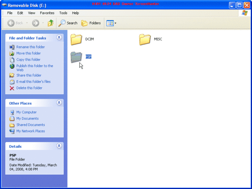
Task: Click the move folder icon
Action: click(12, 53)
